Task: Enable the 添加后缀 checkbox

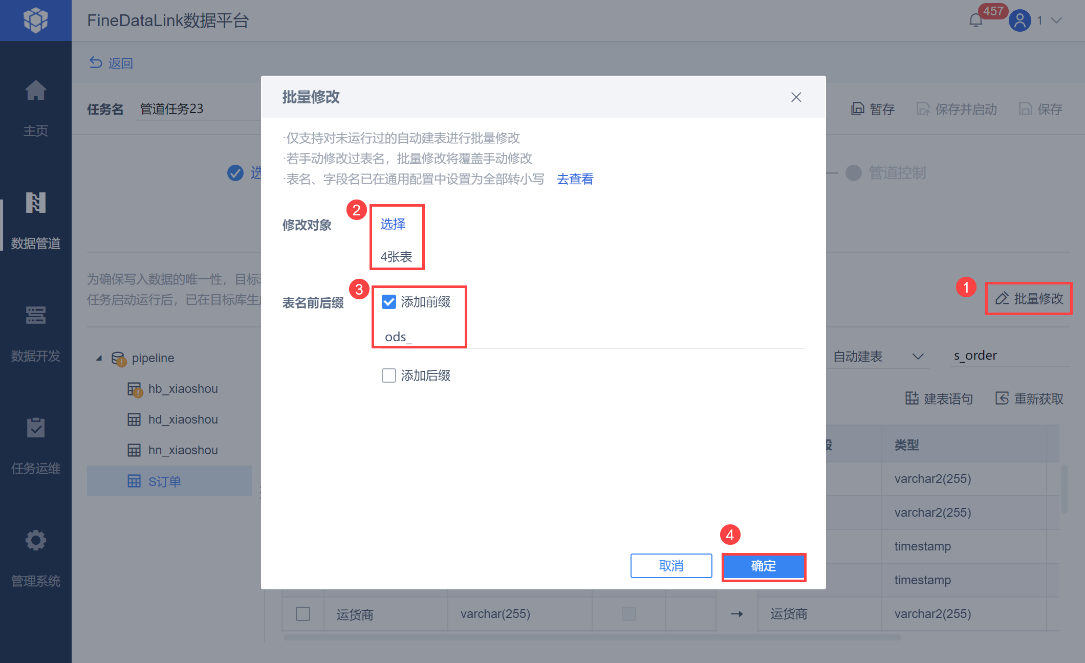Action: coord(389,375)
